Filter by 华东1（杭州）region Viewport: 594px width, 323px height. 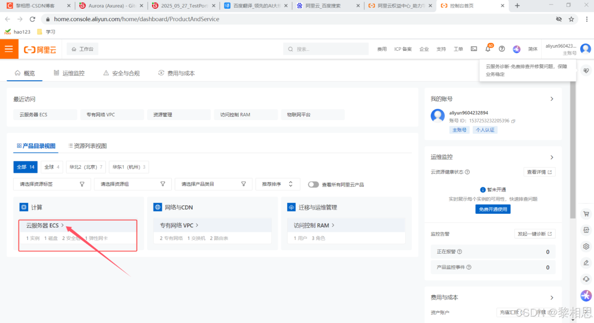pos(129,167)
